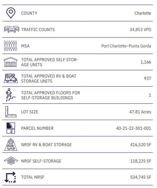Select the layered diamond icon for NRSF Self-Storage
This screenshot has height=188, width=157.
pos(11,161)
